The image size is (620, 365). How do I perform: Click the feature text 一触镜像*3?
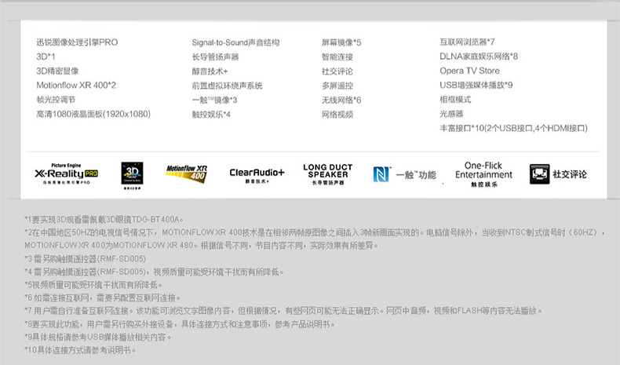215,100
